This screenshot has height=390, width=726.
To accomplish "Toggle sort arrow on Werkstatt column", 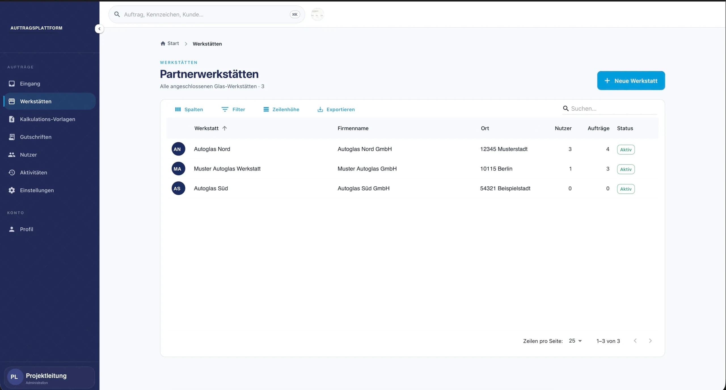I will point(225,128).
